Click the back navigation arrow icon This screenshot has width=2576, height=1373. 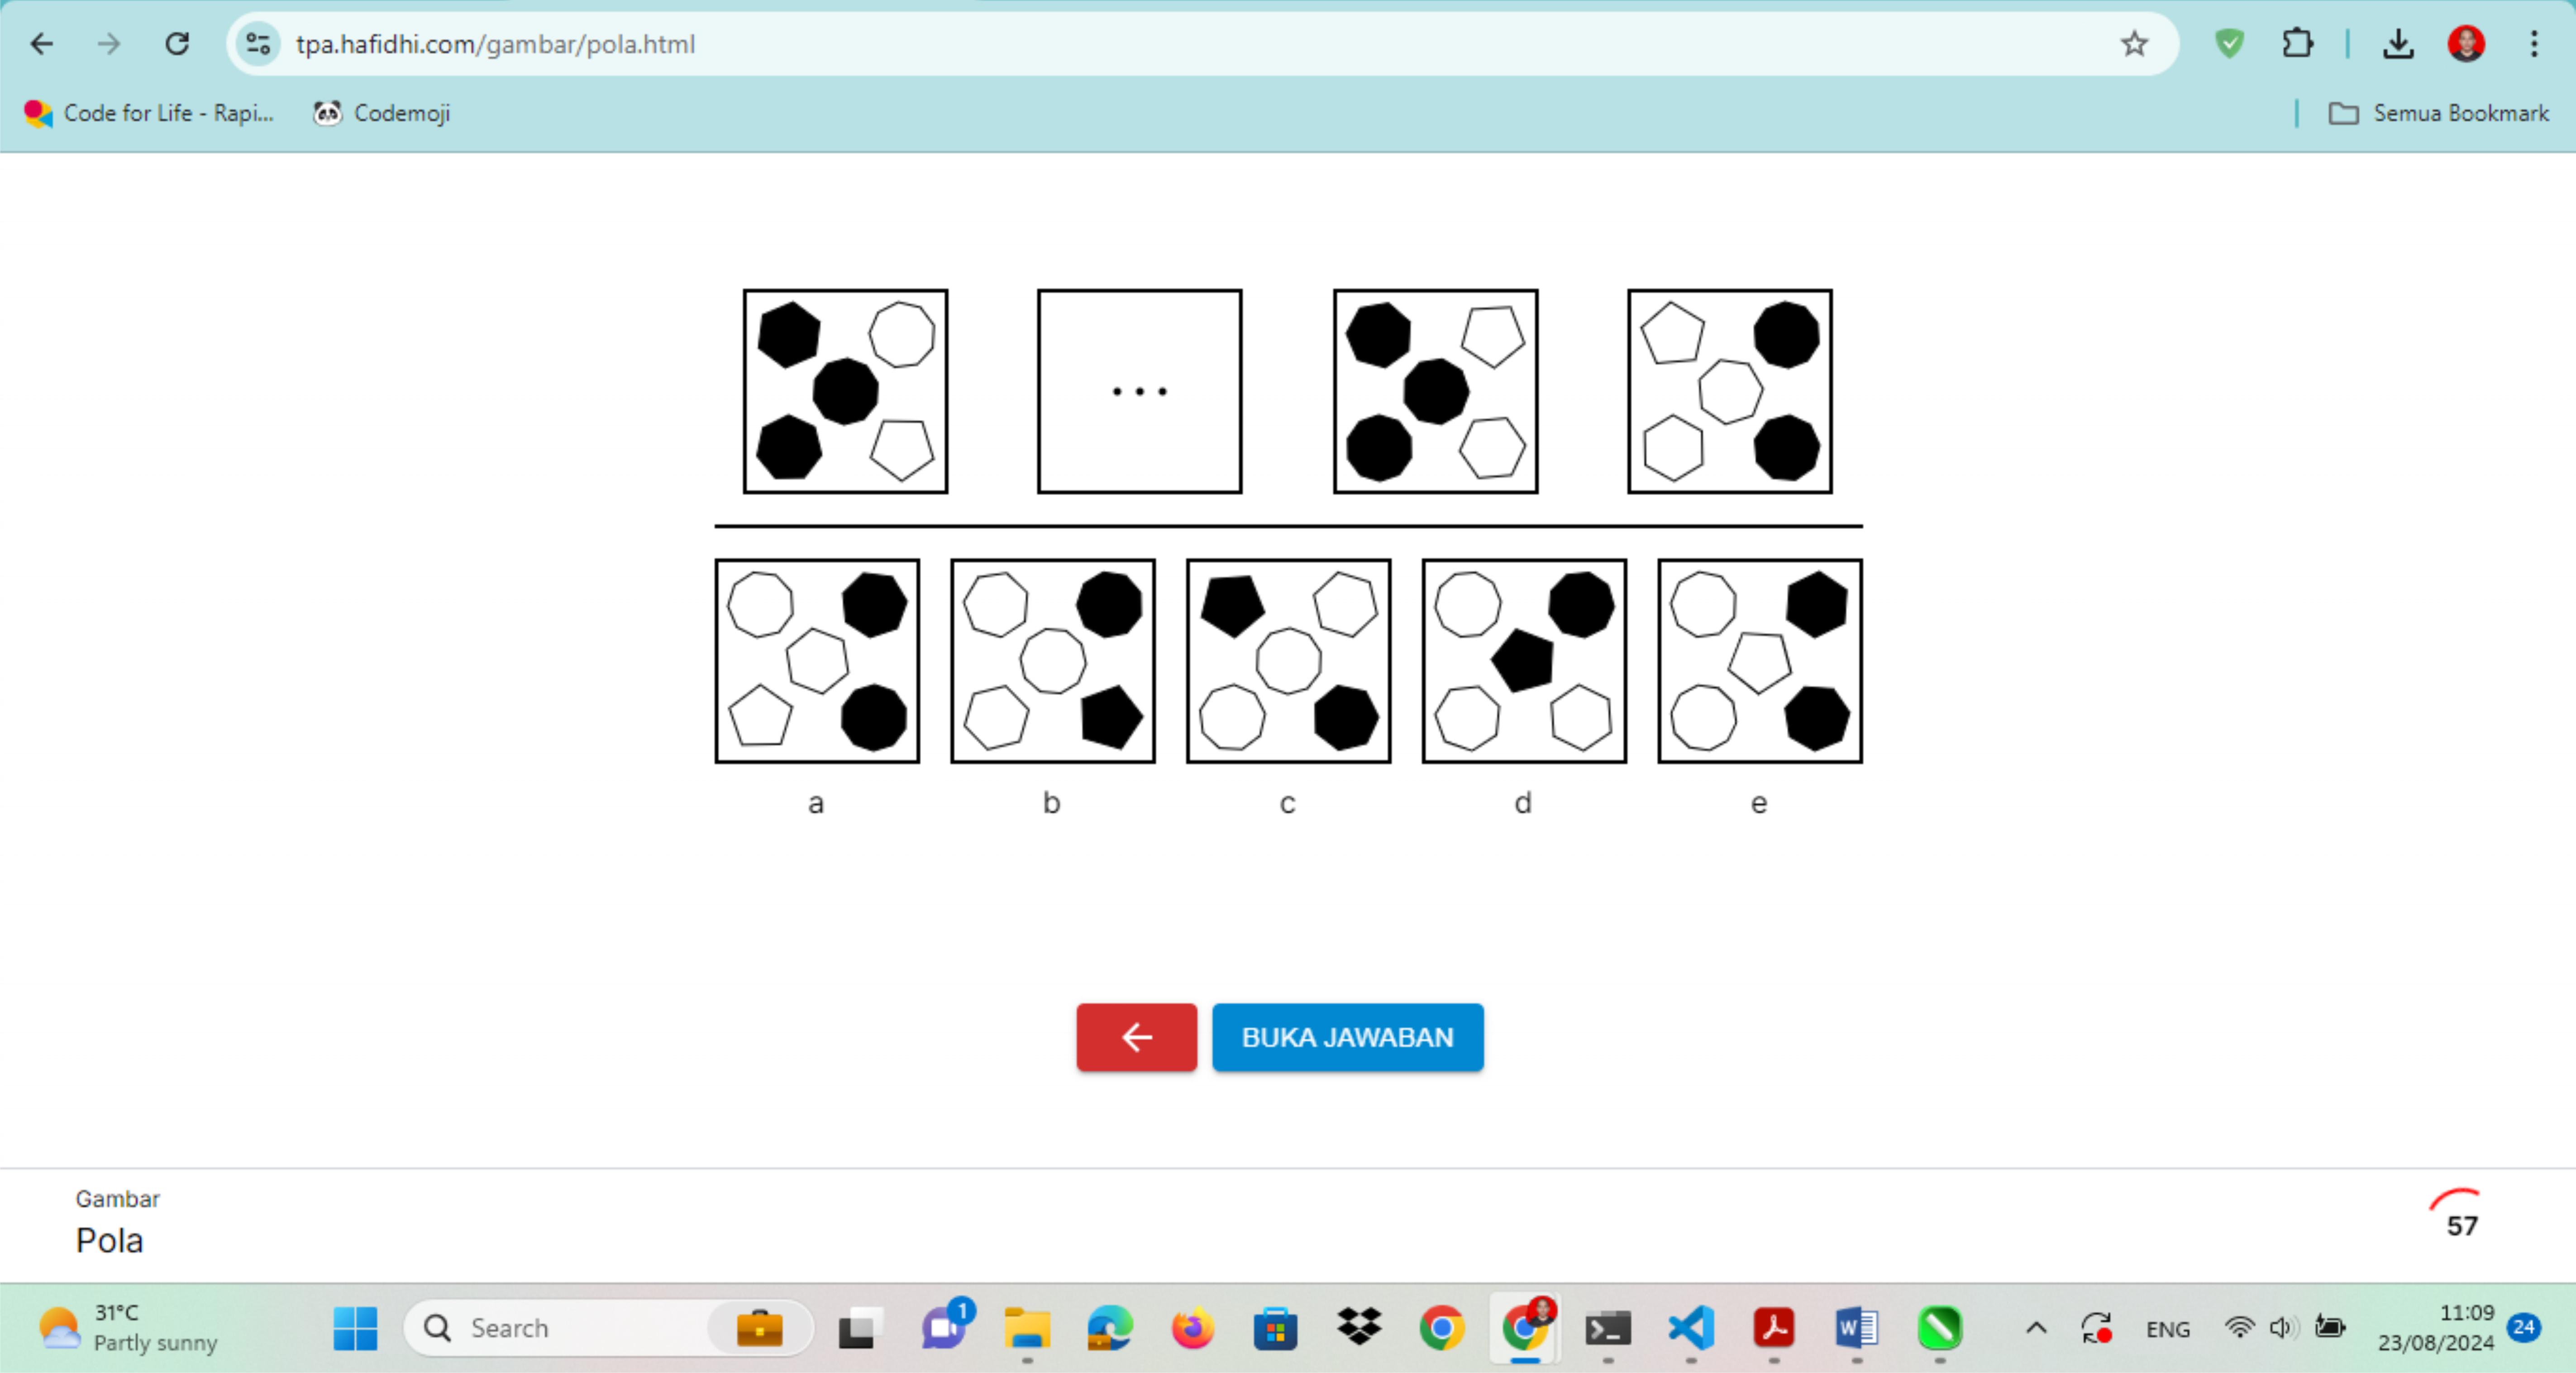(42, 44)
